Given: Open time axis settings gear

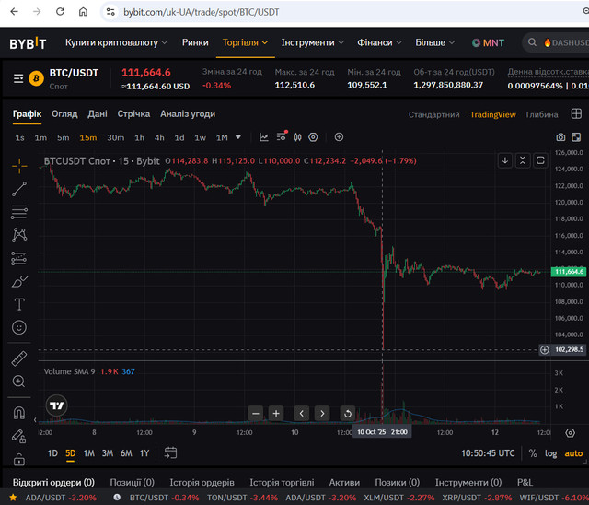Looking at the screenshot, I should pyautogui.click(x=571, y=433).
